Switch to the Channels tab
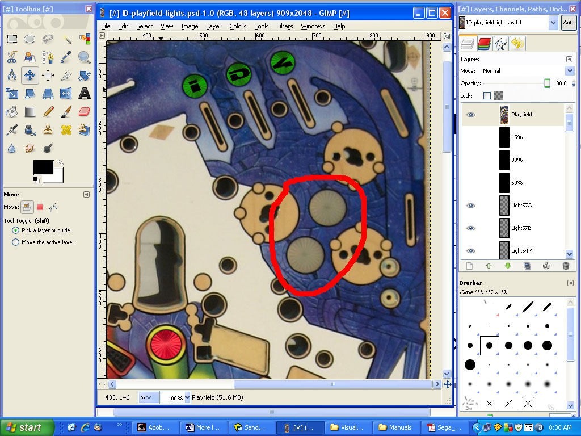Screen dimensions: 581x436 pos(484,43)
